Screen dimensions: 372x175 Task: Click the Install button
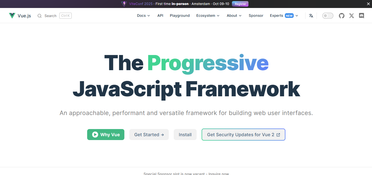tap(185, 135)
